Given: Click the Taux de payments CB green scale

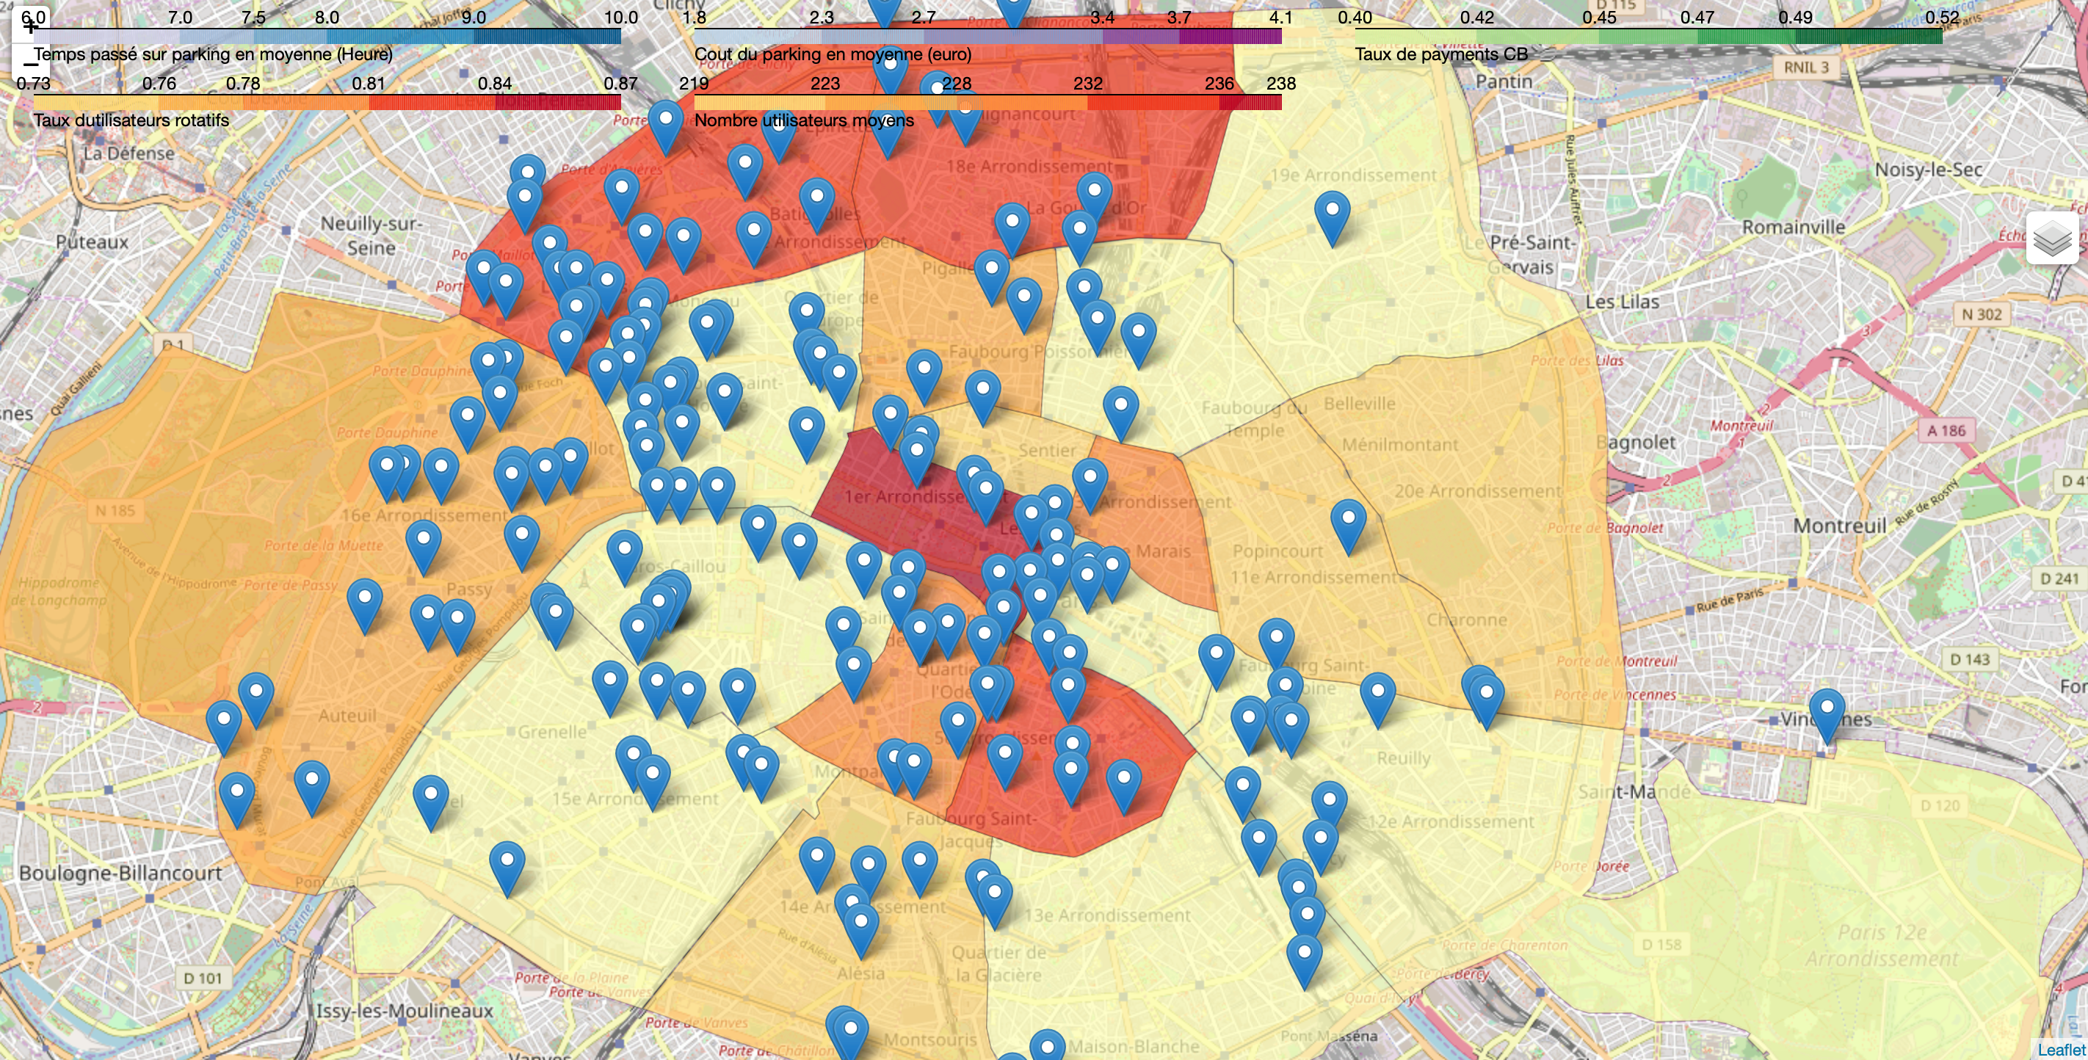Looking at the screenshot, I should point(1649,36).
